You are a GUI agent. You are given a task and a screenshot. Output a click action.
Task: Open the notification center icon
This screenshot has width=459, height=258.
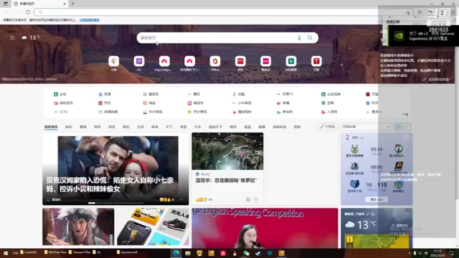(451, 253)
